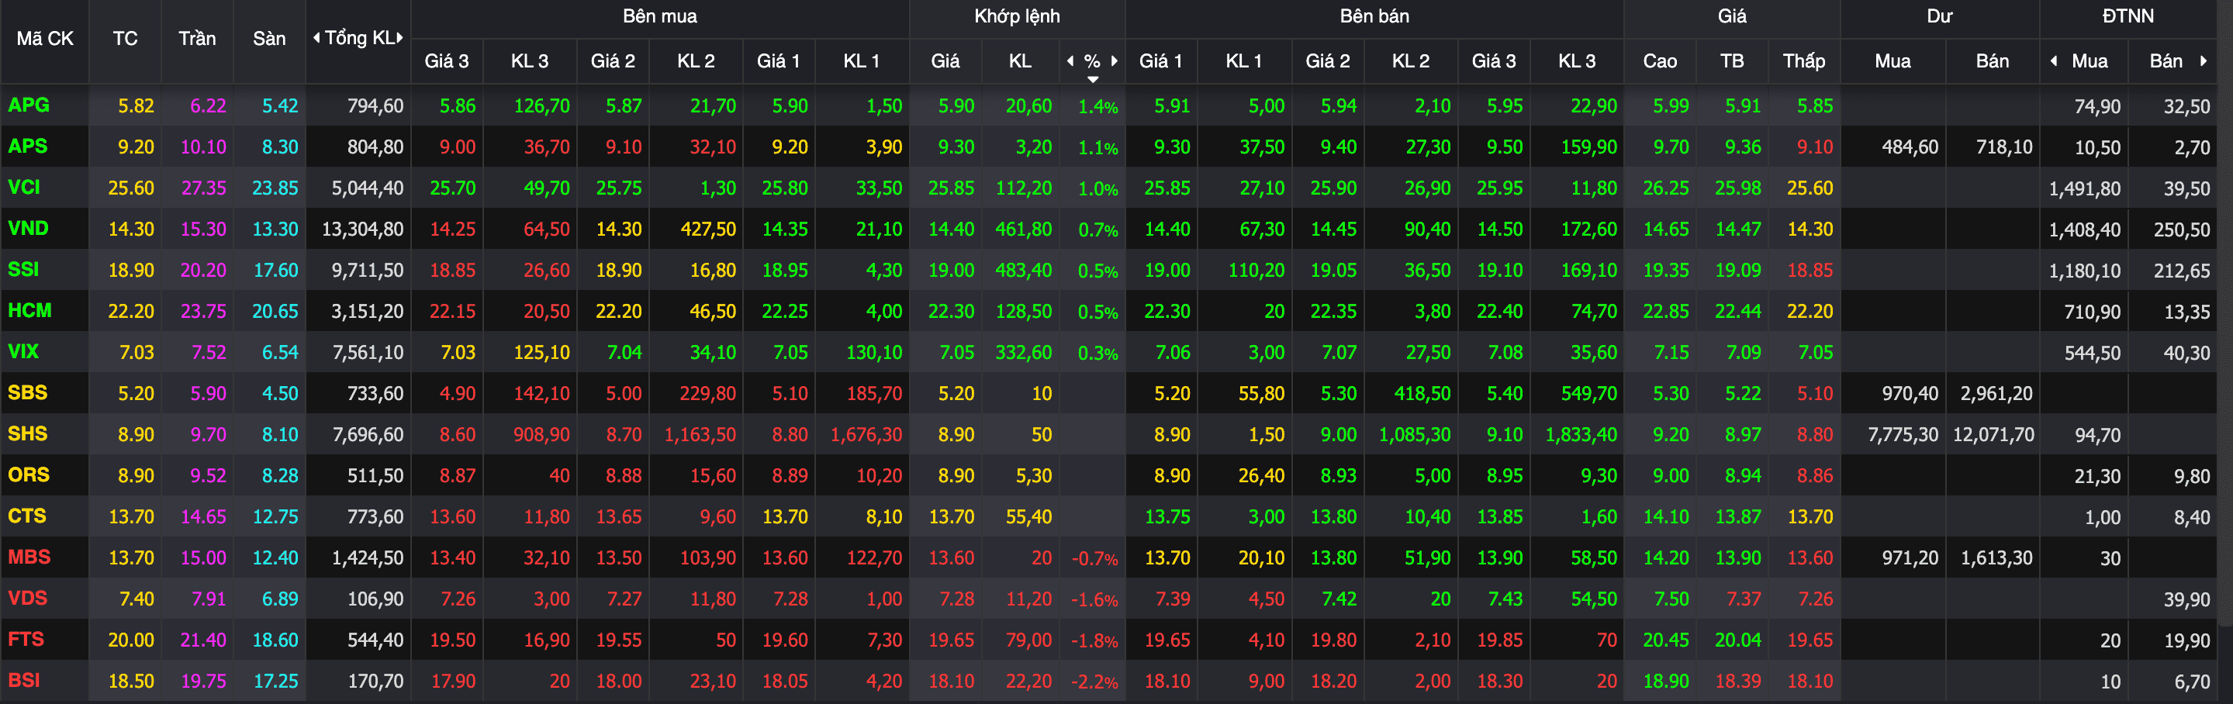Click the Bán header under Dư
The image size is (2233, 704).
point(1992,60)
